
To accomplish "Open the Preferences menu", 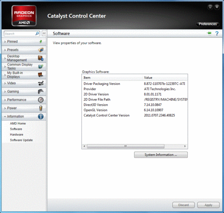I will [208, 24].
